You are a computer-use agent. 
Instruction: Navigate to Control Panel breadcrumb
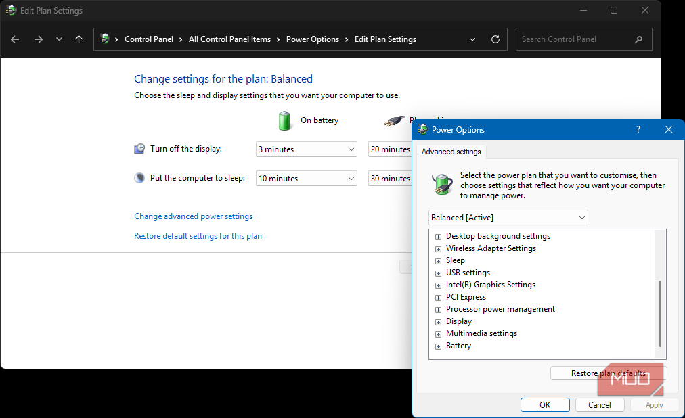point(148,39)
